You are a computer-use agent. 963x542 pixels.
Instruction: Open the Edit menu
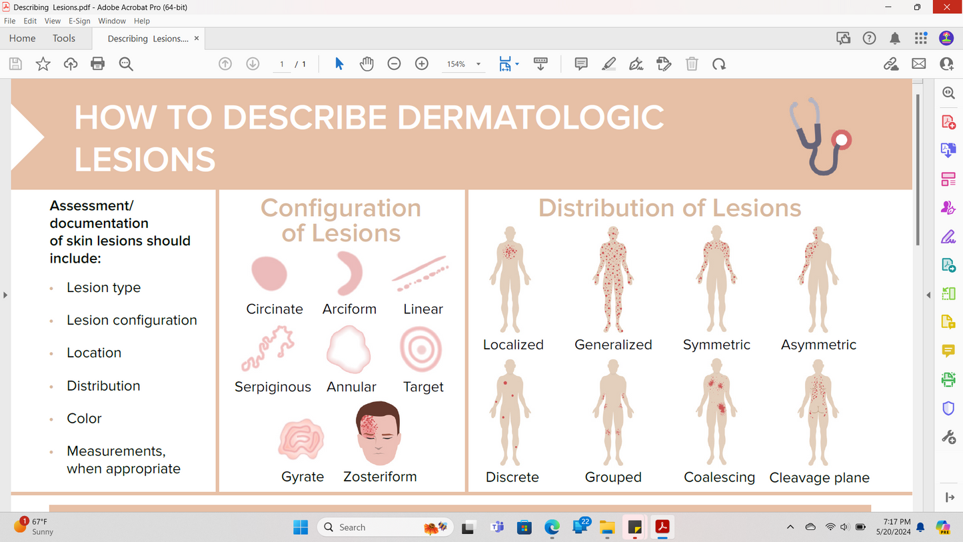click(30, 21)
